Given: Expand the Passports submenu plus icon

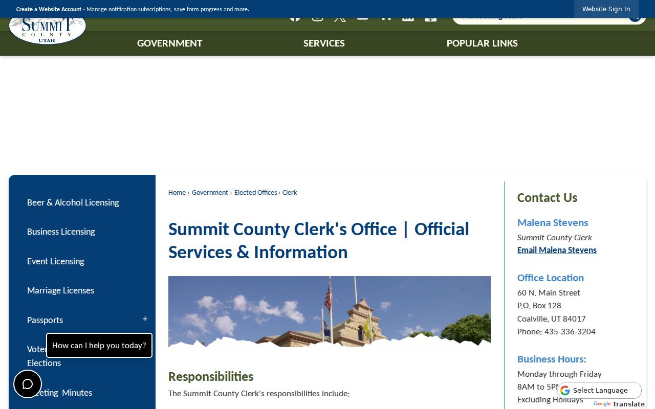Looking at the screenshot, I should point(145,319).
